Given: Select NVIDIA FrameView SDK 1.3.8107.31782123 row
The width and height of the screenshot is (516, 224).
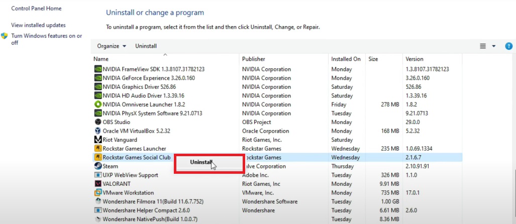Looking at the screenshot, I should tap(153, 69).
